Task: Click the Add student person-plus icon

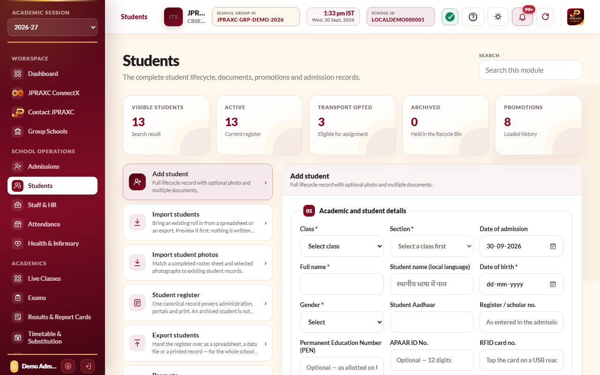Action: (137, 182)
